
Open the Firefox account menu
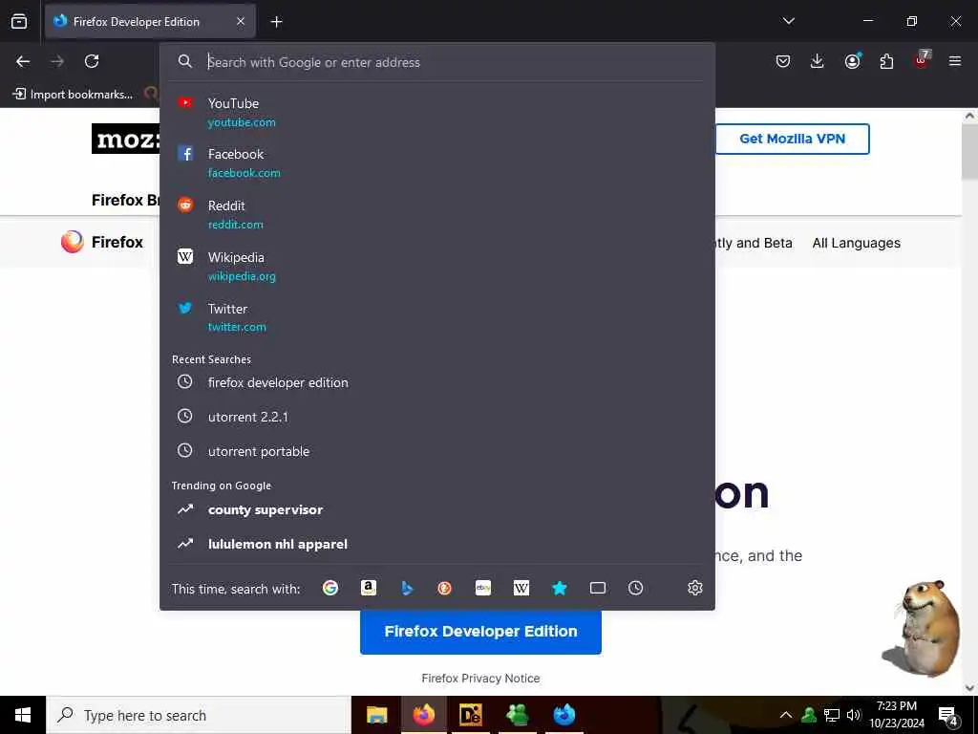(x=852, y=61)
